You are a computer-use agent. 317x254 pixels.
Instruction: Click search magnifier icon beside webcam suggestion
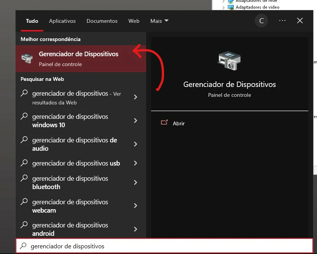24,202
